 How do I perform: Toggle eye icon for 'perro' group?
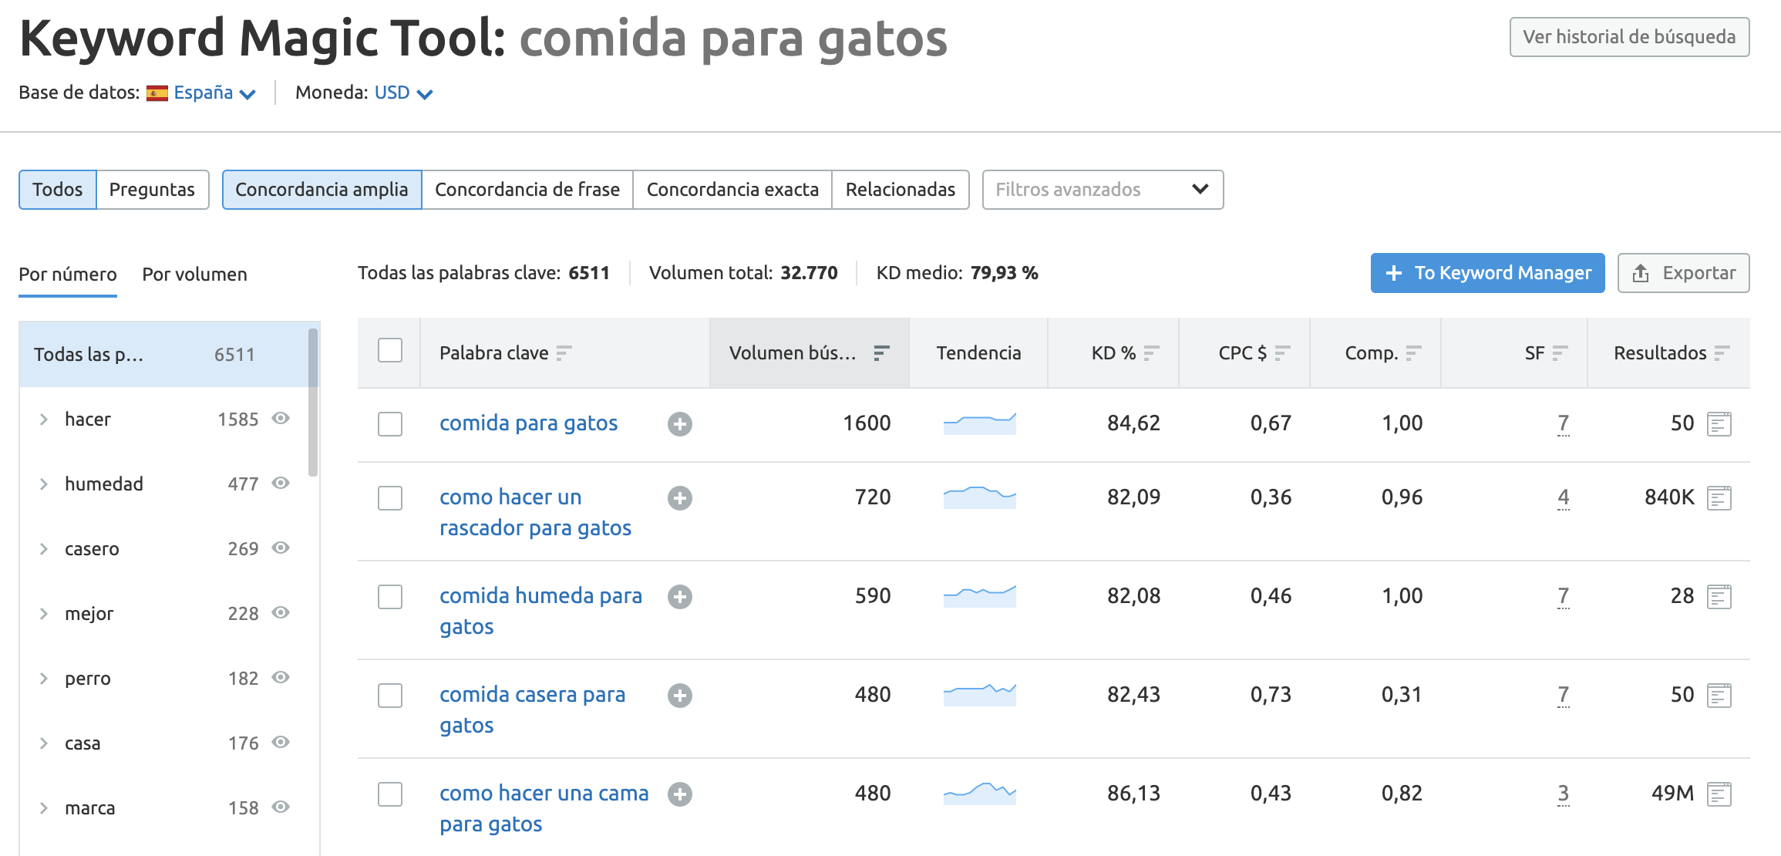(281, 677)
